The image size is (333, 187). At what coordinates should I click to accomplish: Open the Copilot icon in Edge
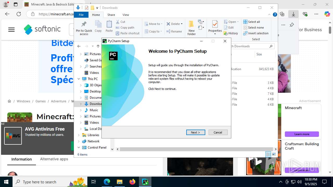pyautogui.click(x=327, y=14)
